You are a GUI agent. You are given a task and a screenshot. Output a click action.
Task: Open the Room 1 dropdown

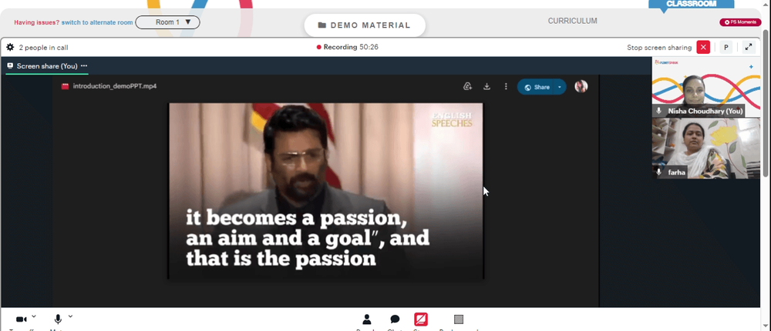coord(167,22)
